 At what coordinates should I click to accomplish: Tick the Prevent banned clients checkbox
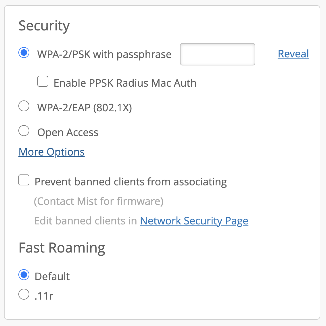pyautogui.click(x=24, y=180)
